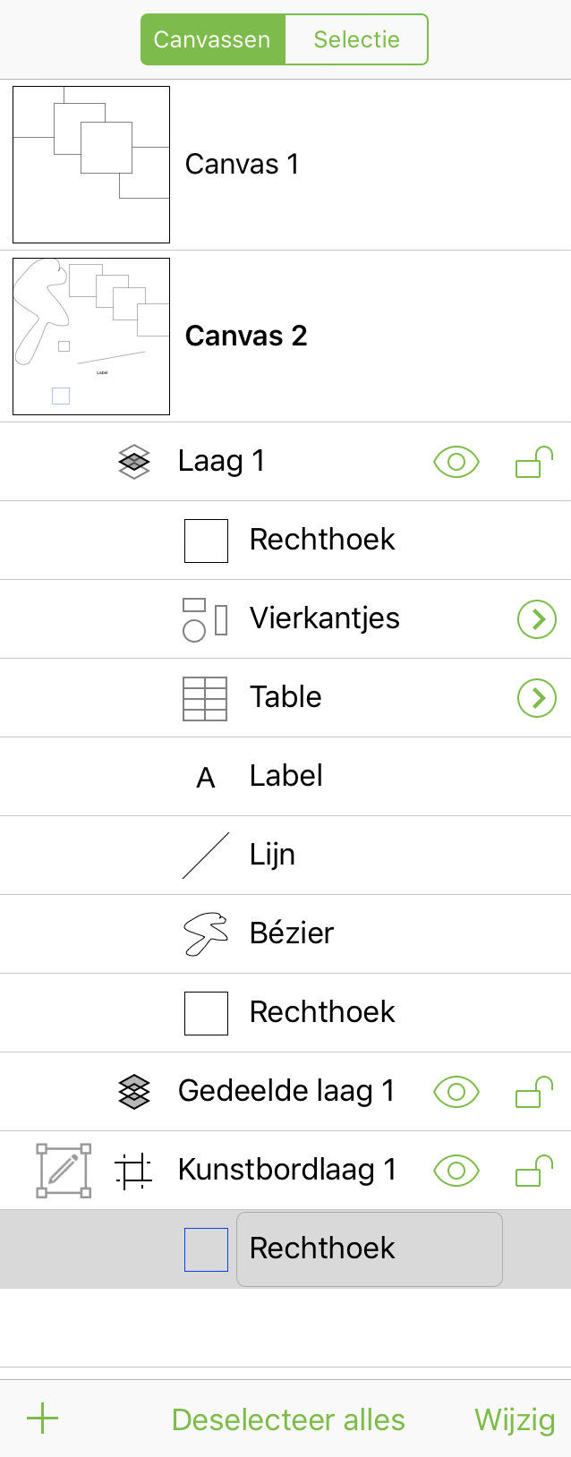Select the Table grid icon

205,697
